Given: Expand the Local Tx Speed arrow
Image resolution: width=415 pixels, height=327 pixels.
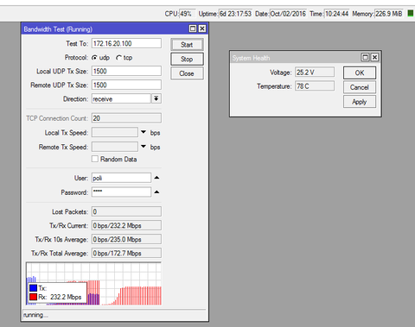Looking at the screenshot, I should tap(144, 132).
